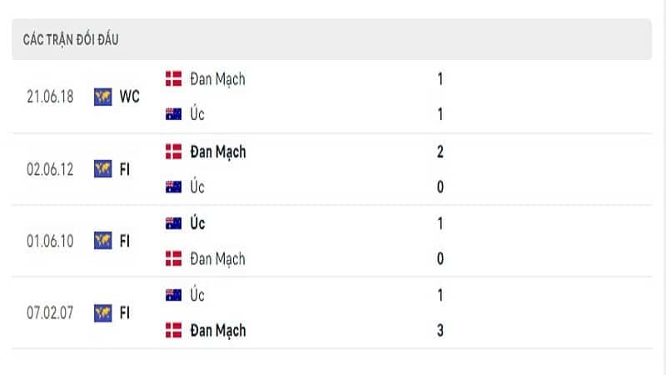Click Denmark flag in 07.02.07 match

click(173, 330)
